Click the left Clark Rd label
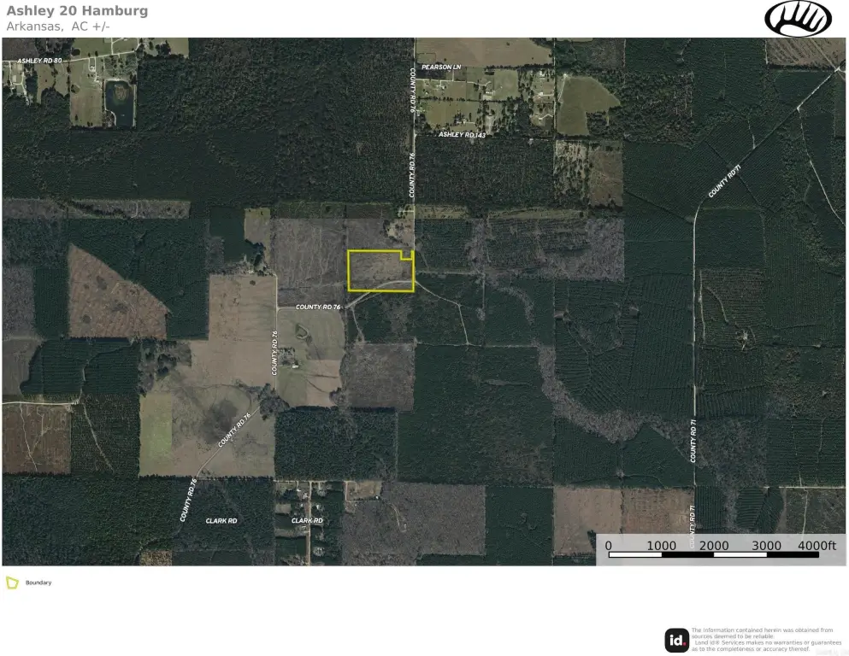Screen dimensions: 849x656 [x=221, y=521]
